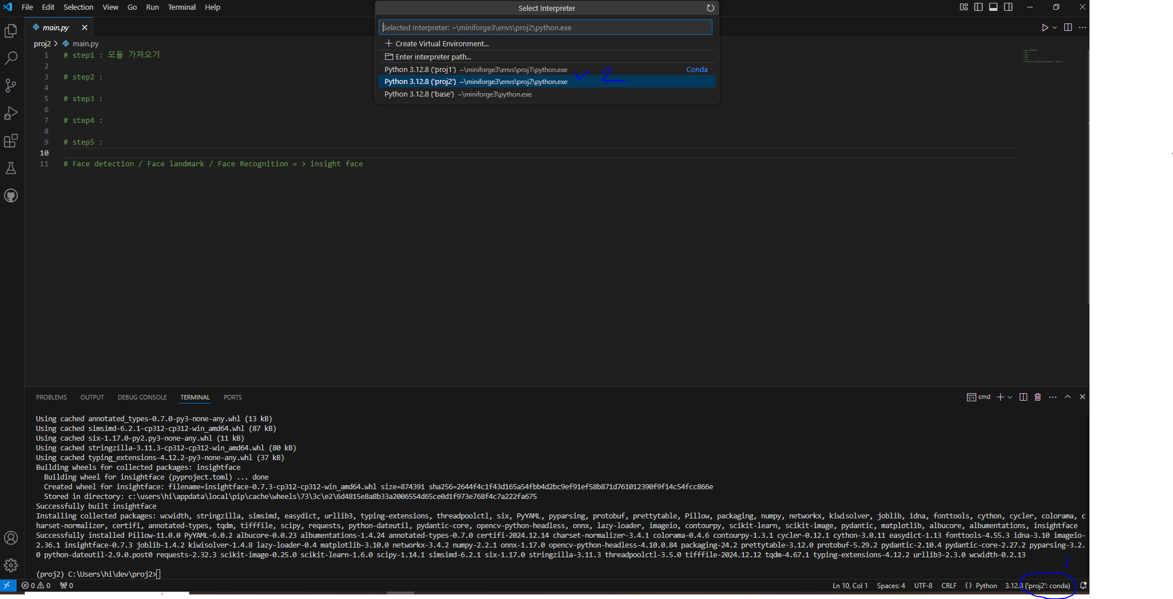Add a new terminal with plus icon
This screenshot has height=599, width=1173.
tap(1000, 397)
